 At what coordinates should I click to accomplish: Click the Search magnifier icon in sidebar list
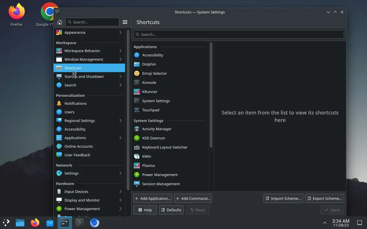(59, 85)
